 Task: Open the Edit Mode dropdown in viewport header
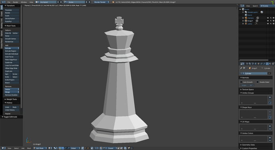(x=40, y=148)
